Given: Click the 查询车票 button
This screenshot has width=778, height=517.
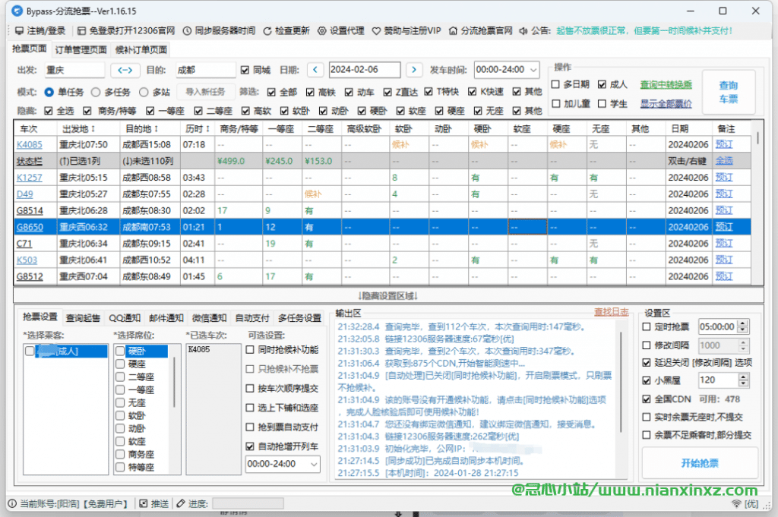Looking at the screenshot, I should (x=729, y=92).
